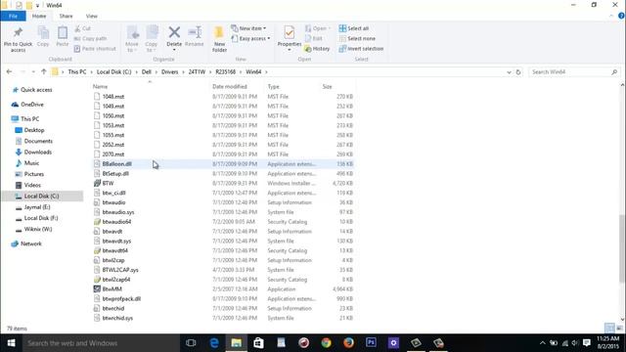The width and height of the screenshot is (626, 352).
Task: Open the Open button dropdown
Action: click(330, 28)
